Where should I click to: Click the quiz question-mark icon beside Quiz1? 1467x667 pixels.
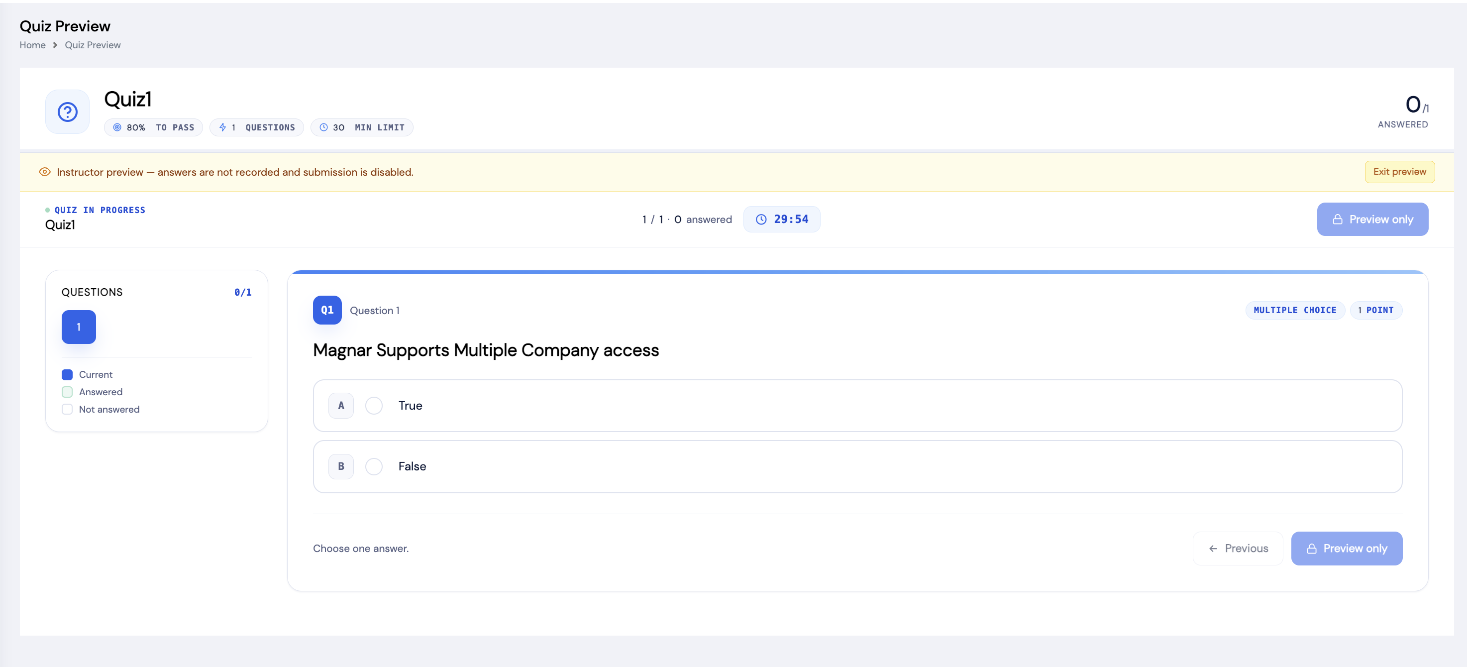click(67, 111)
